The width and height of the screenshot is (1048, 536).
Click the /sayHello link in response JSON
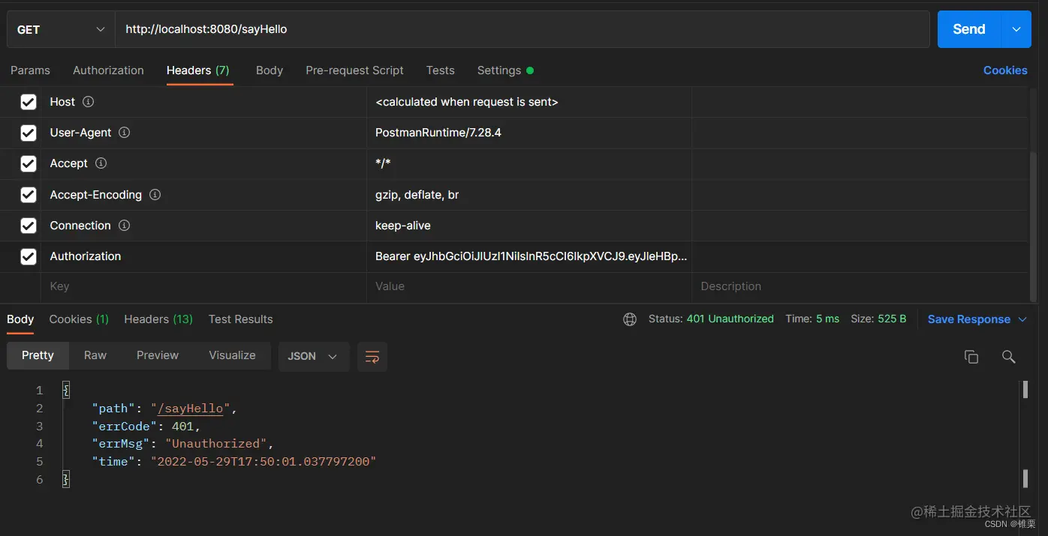point(191,409)
